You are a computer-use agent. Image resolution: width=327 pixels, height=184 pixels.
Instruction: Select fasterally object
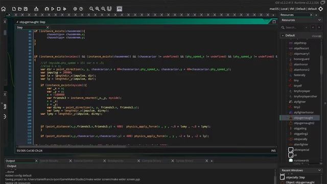click(299, 75)
